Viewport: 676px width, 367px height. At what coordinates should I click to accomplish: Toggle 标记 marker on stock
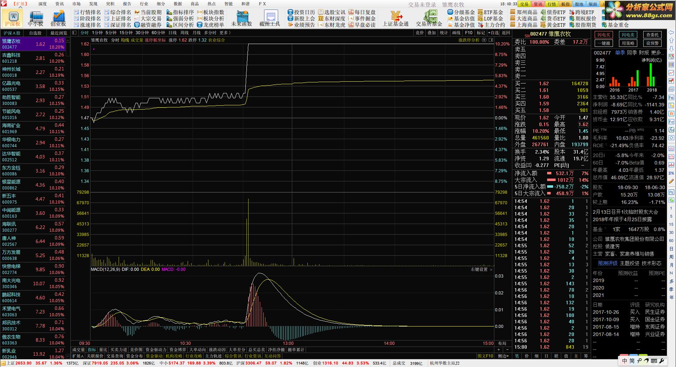pyautogui.click(x=481, y=33)
